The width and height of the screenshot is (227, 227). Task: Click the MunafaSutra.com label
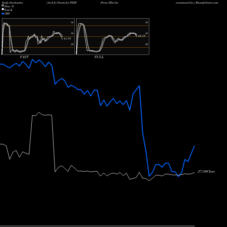point(207,3)
